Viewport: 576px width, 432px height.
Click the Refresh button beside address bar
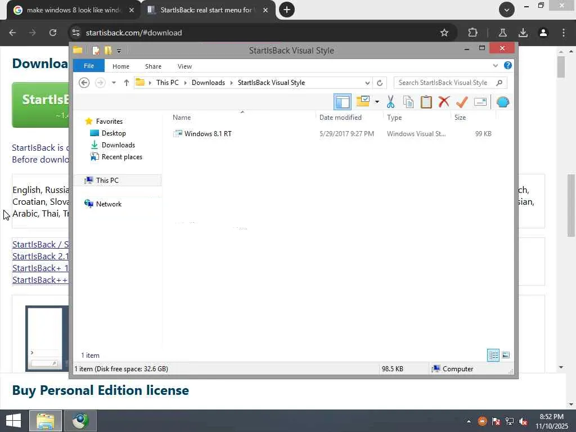coord(380,83)
